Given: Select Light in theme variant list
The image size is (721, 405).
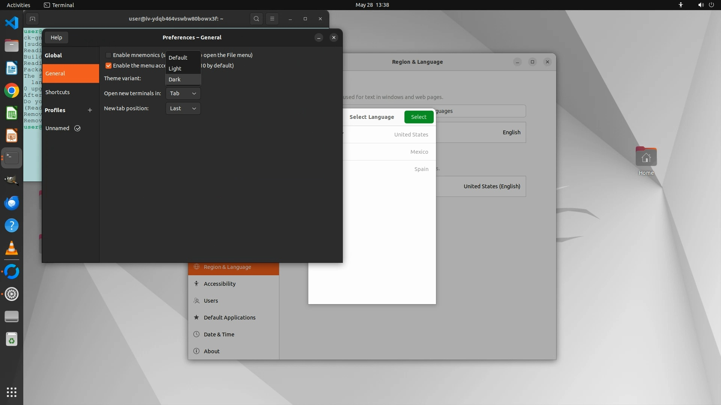Looking at the screenshot, I should click(x=175, y=69).
